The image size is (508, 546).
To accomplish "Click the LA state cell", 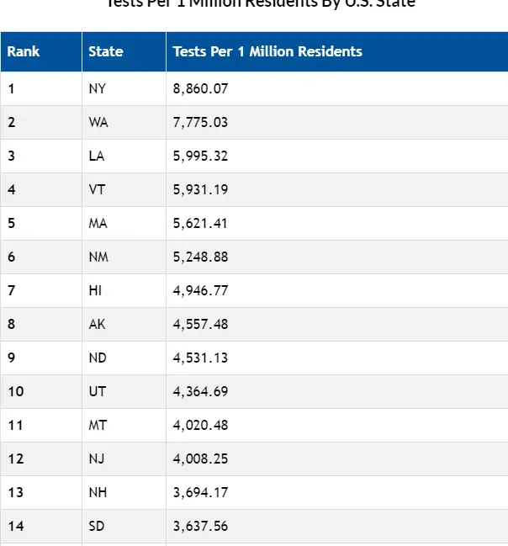I will point(98,156).
